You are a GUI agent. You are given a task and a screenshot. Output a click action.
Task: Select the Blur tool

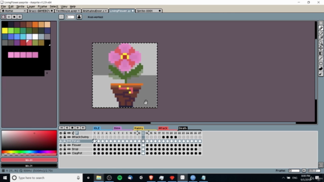(320, 74)
